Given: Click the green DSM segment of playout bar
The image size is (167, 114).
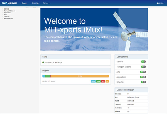Looking at the screenshot, I should coord(48,76).
